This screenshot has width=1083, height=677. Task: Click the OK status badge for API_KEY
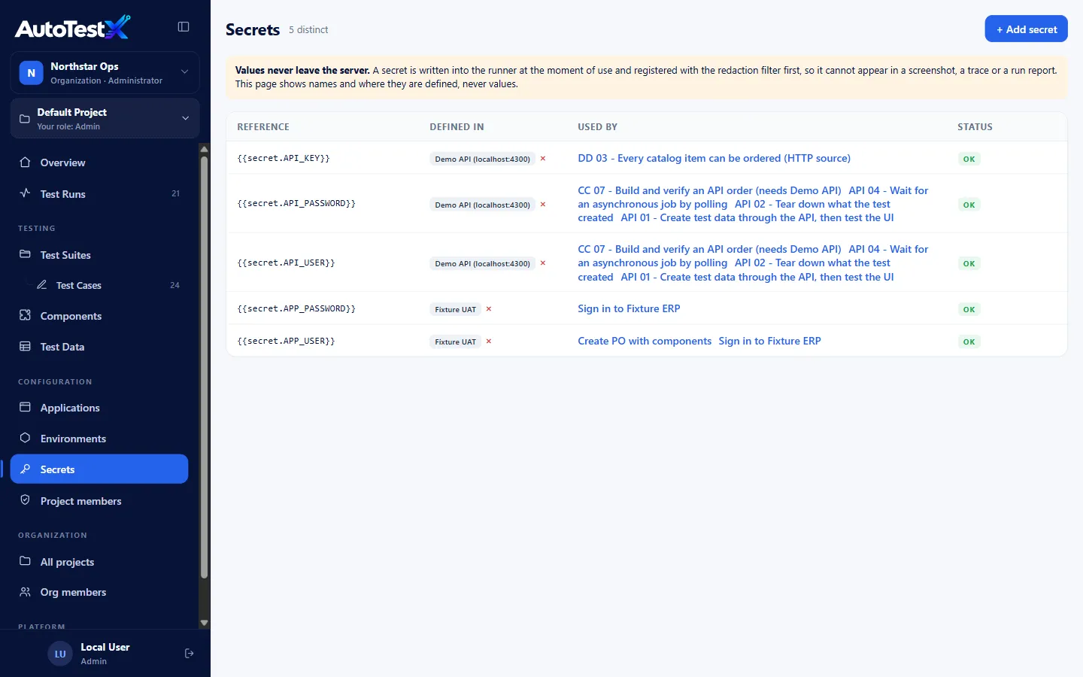coord(969,159)
